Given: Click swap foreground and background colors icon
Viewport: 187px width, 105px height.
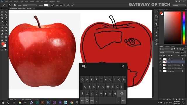Looking at the screenshot, I should 6,43.
